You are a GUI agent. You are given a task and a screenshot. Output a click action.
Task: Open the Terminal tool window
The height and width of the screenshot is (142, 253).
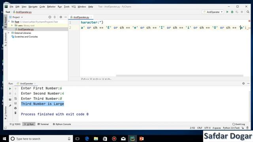[43, 124]
